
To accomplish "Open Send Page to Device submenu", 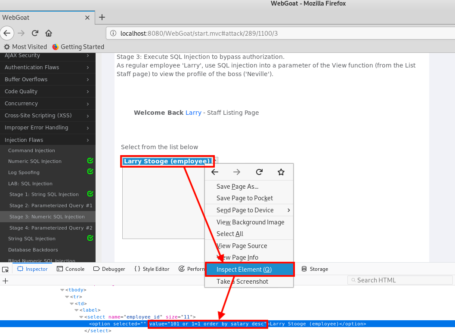I will pos(249,210).
